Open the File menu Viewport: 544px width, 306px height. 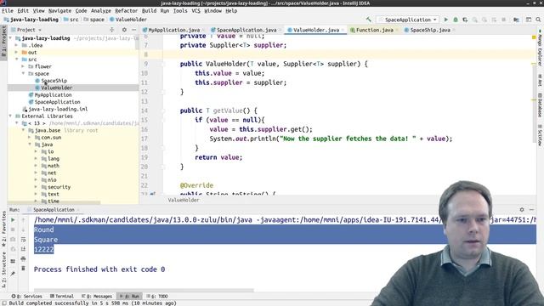8,11
